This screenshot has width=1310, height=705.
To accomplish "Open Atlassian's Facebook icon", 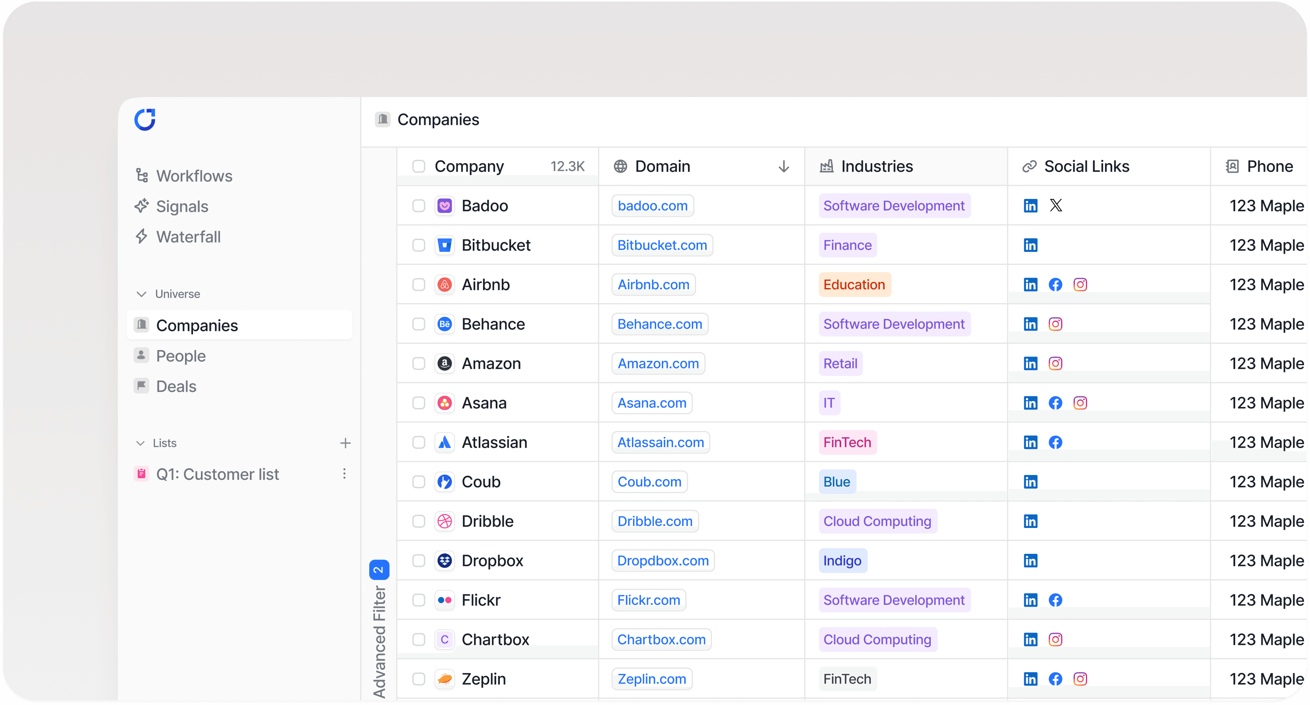I will (x=1055, y=442).
